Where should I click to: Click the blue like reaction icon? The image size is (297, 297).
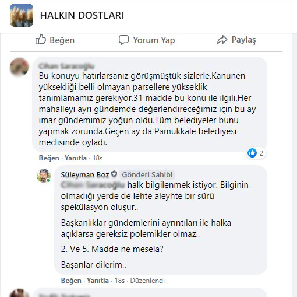[252, 153]
